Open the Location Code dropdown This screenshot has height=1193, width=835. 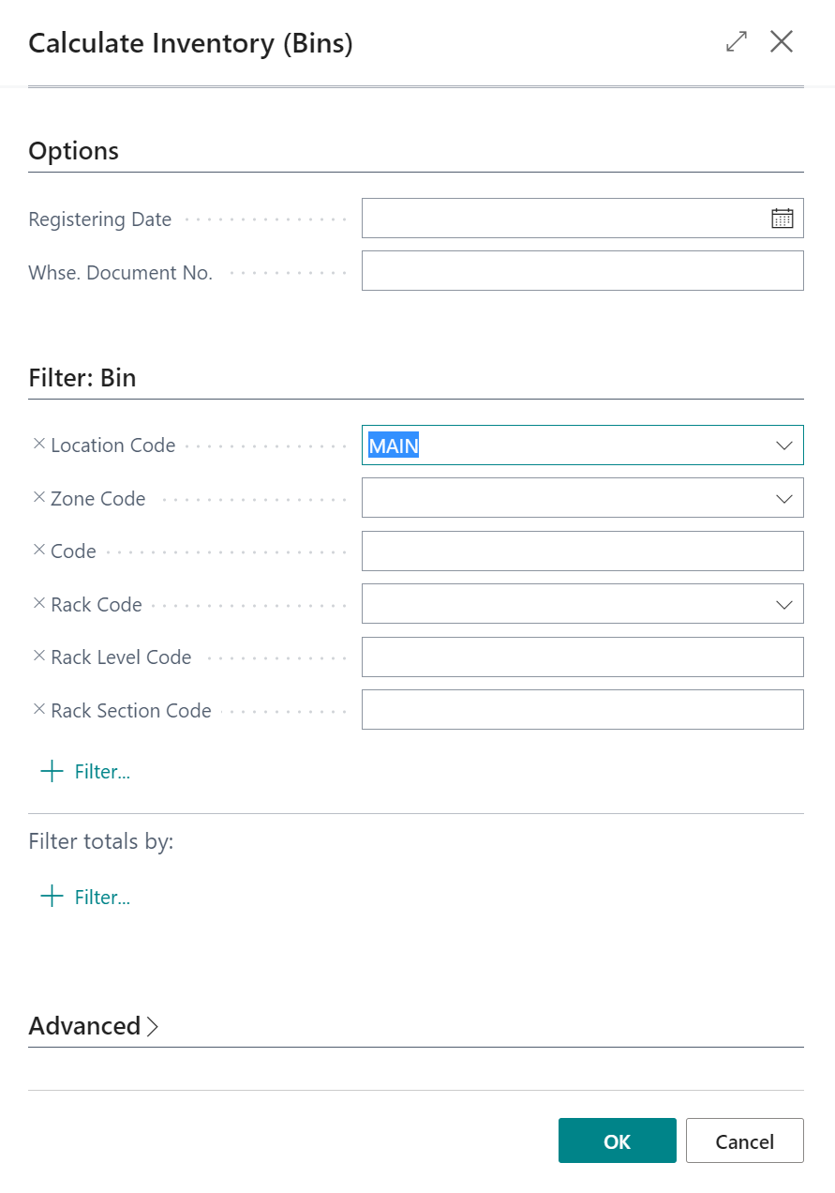coord(784,445)
